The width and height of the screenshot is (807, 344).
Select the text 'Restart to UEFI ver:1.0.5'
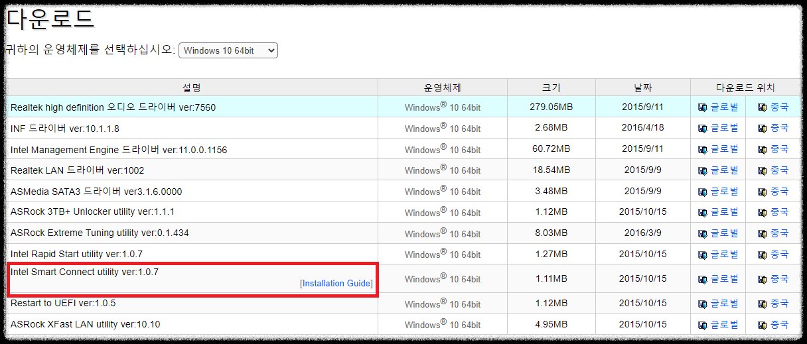63,303
